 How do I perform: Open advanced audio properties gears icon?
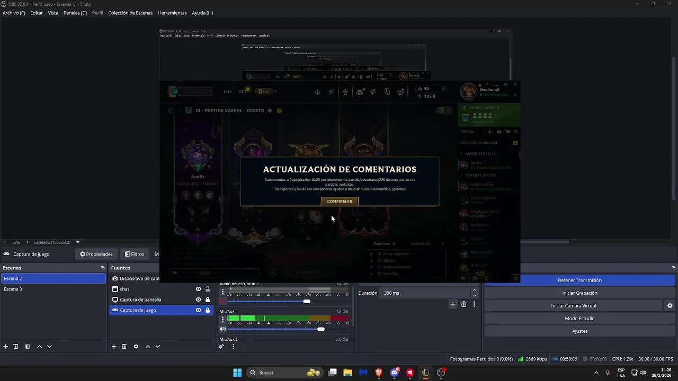221,347
